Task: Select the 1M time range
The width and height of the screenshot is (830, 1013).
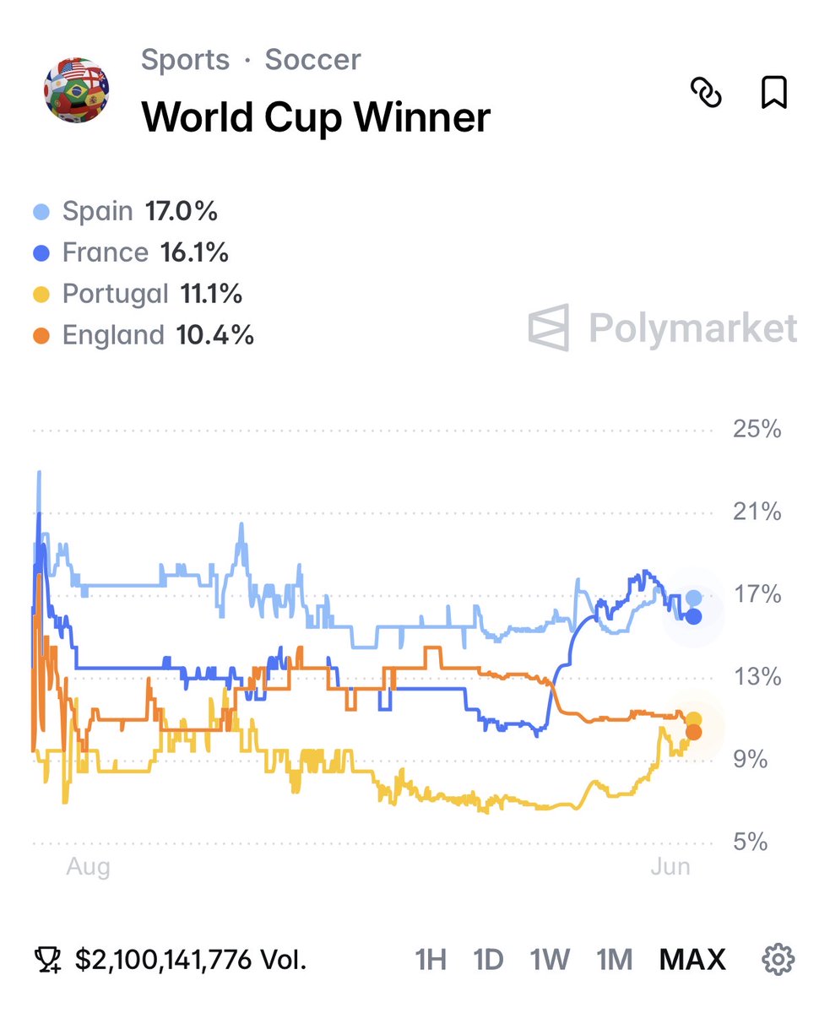Action: 614,960
